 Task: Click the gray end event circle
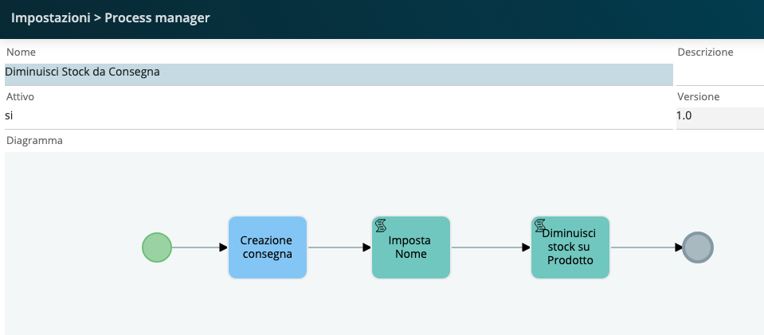coord(698,247)
